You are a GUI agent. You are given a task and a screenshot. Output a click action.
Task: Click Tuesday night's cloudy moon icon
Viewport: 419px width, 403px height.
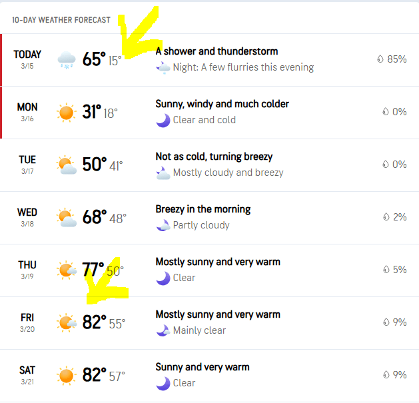(x=163, y=173)
